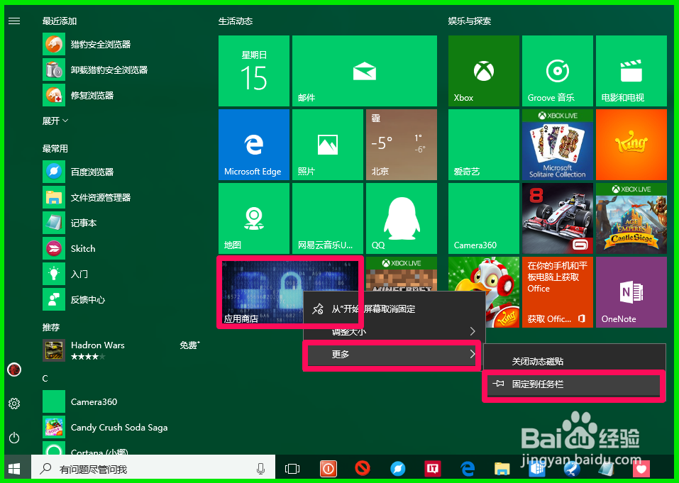679x483 pixels.
Task: Open the racing game tile with 8
Action: (x=557, y=218)
